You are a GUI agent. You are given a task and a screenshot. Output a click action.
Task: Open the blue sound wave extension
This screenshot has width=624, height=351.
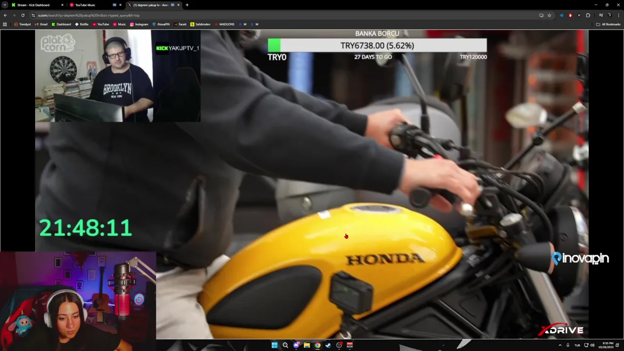tap(562, 15)
